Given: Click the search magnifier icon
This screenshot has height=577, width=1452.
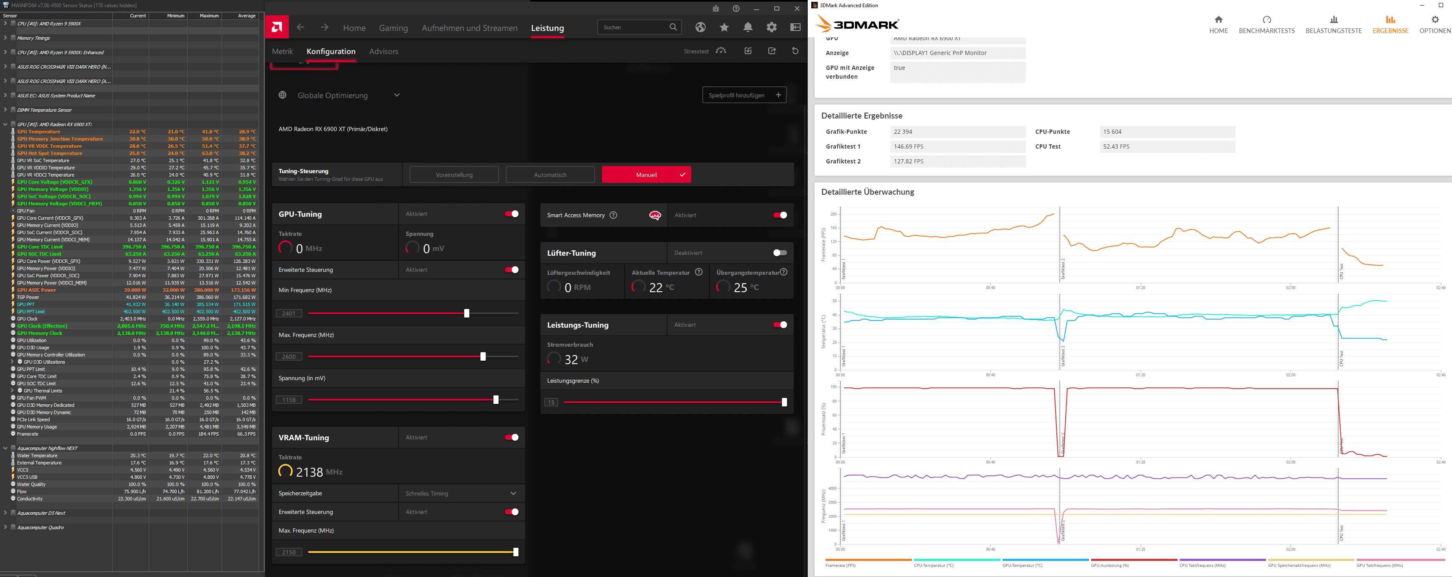Looking at the screenshot, I should point(673,27).
